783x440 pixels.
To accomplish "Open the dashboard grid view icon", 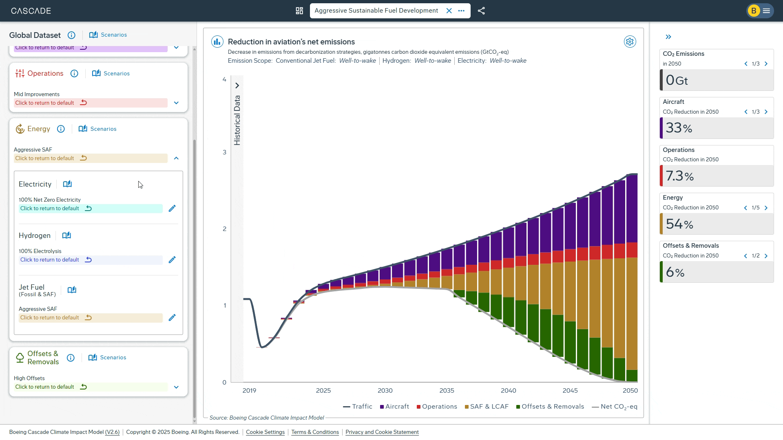I will coord(299,11).
